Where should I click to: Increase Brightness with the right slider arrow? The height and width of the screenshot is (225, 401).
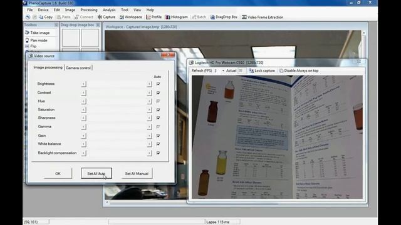[x=149, y=84]
